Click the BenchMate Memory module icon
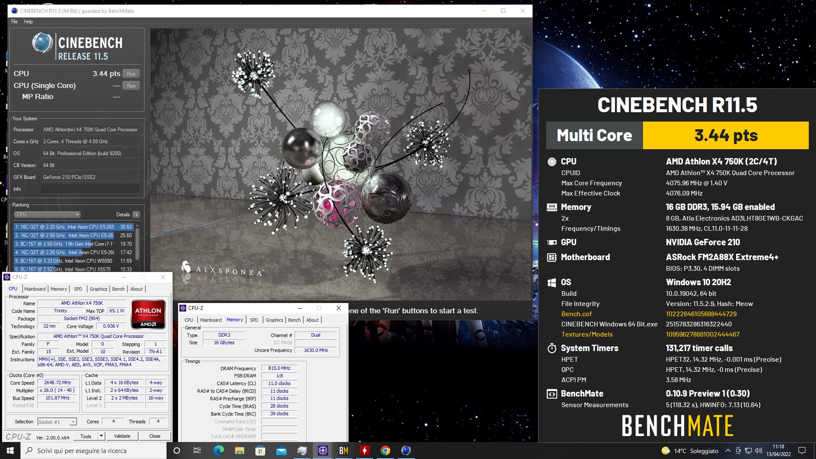Image resolution: width=816 pixels, height=459 pixels. 552,207
